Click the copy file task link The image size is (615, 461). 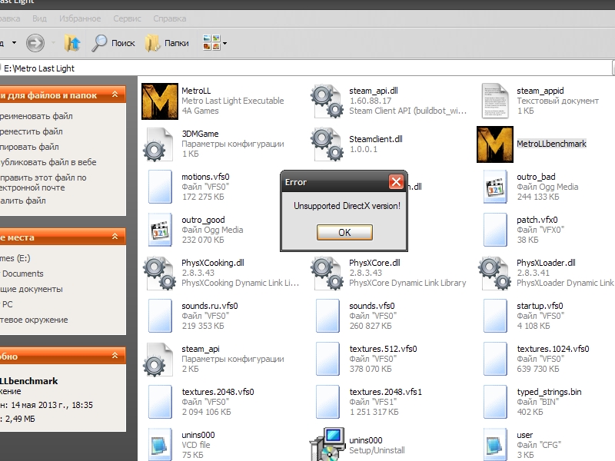[29, 147]
